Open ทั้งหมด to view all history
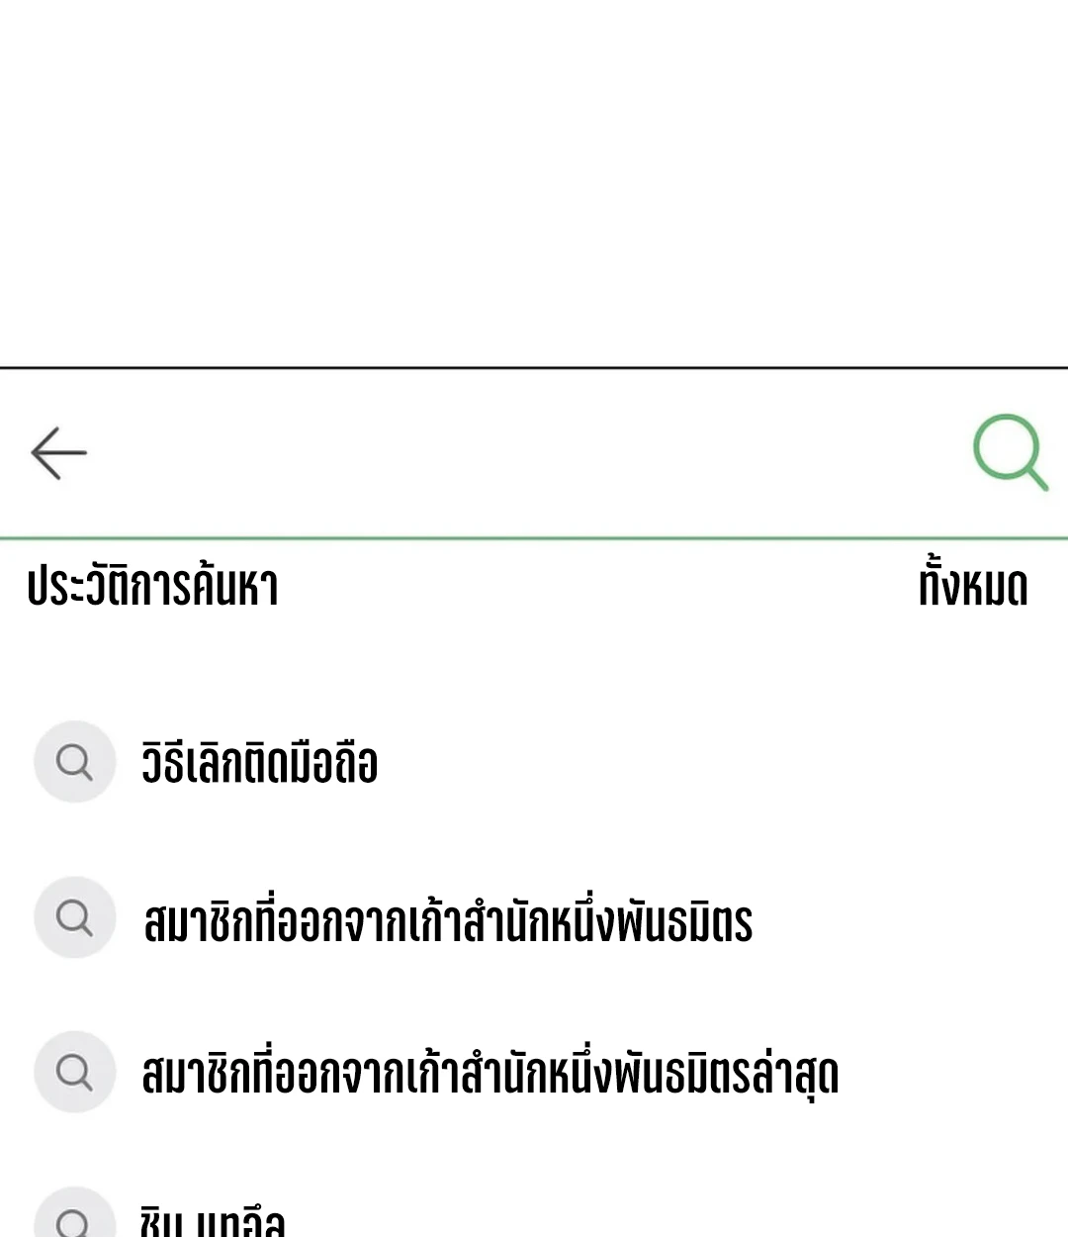 pyautogui.click(x=973, y=586)
